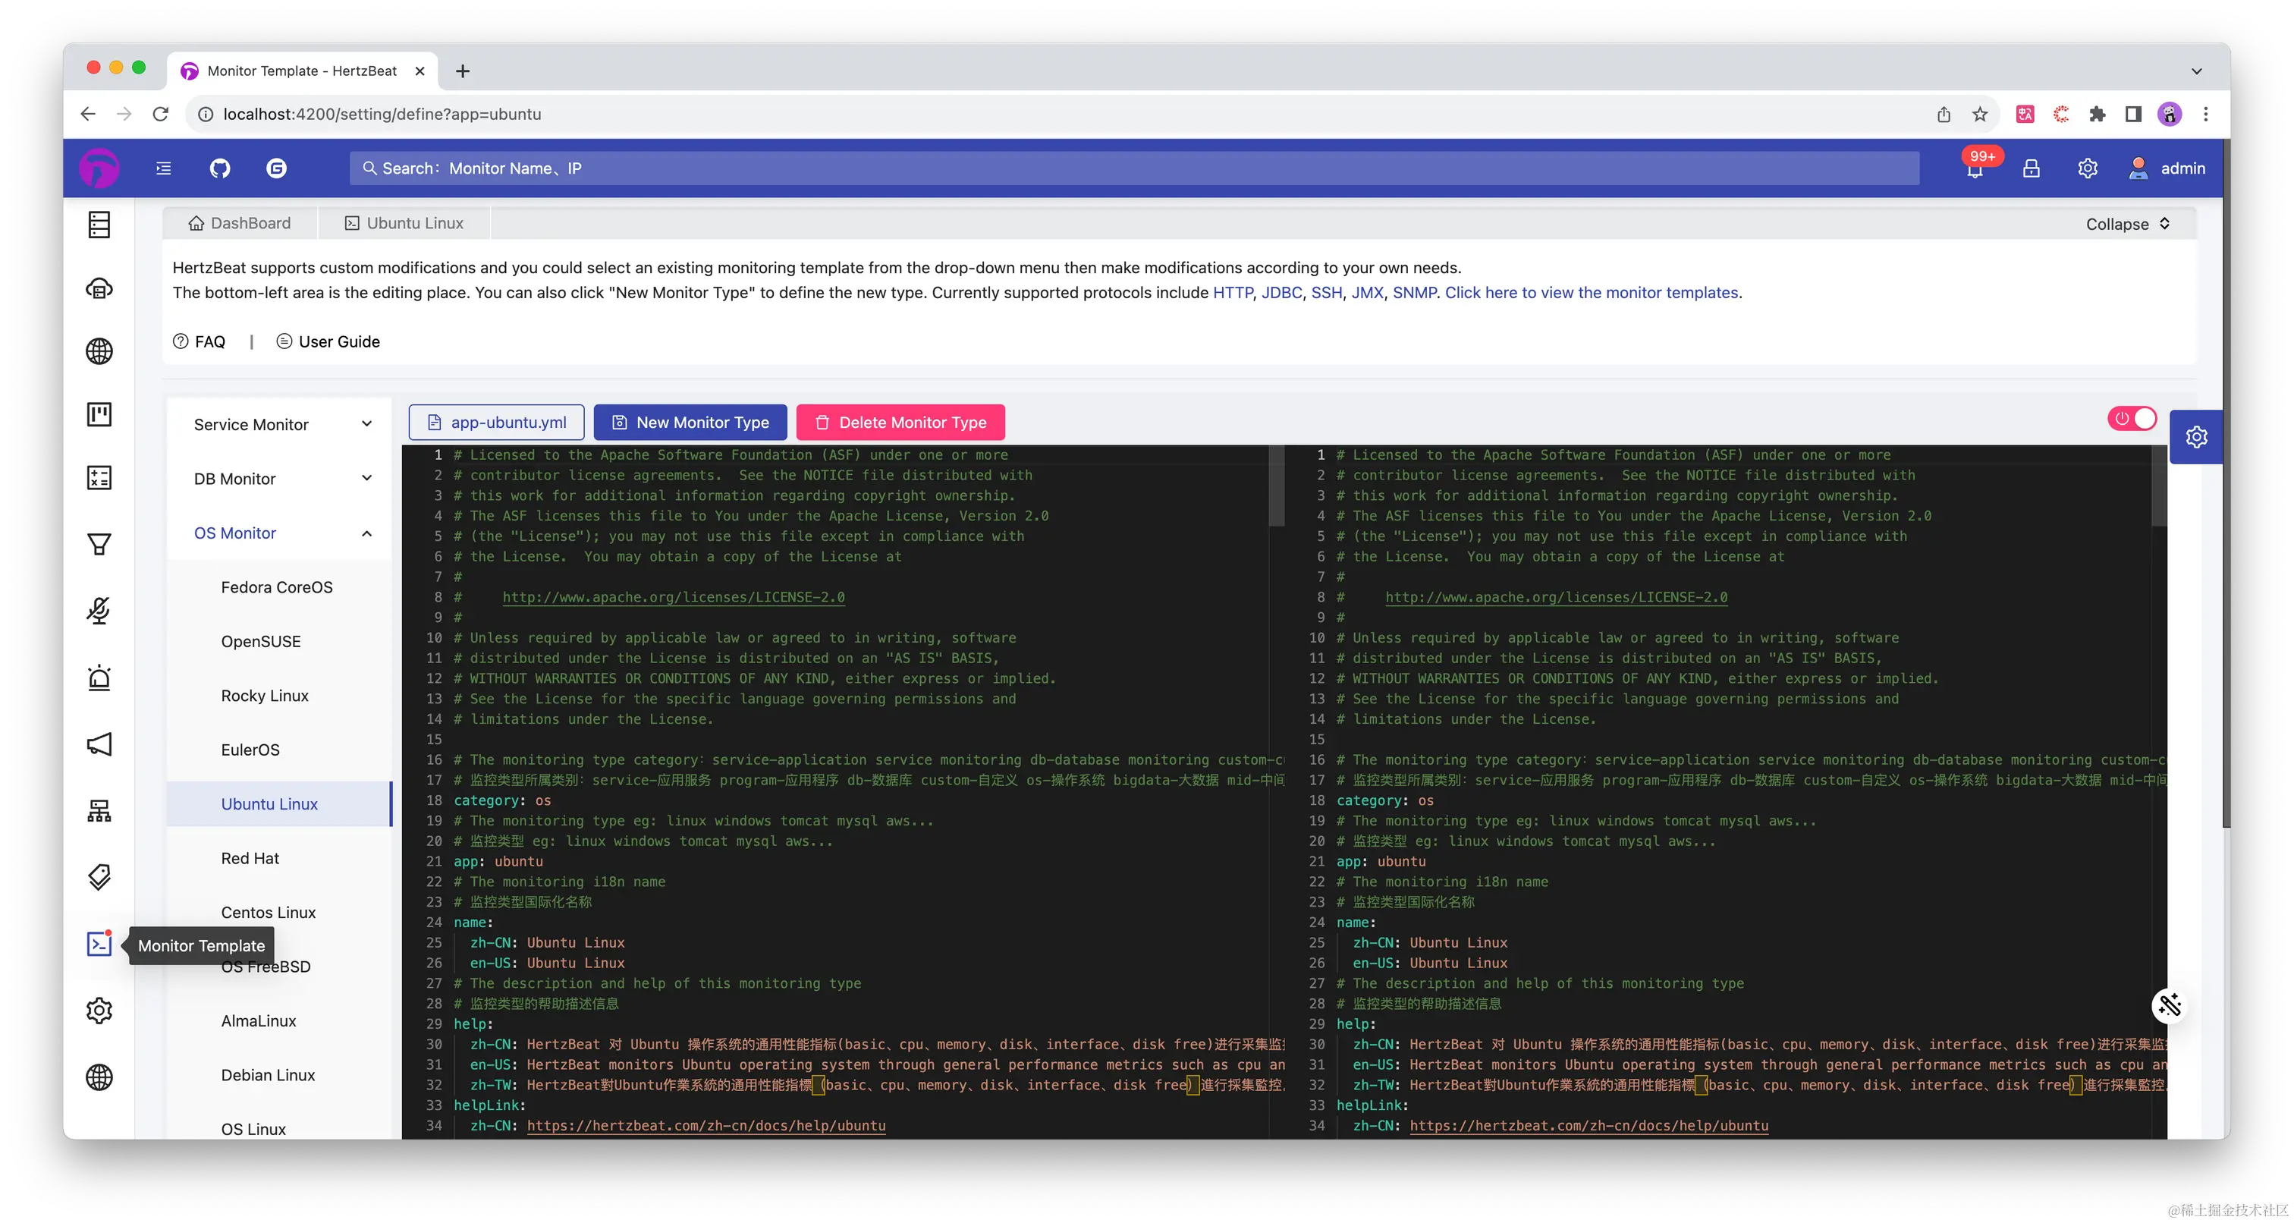
Task: Click the monitor search input field
Action: (x=1133, y=168)
